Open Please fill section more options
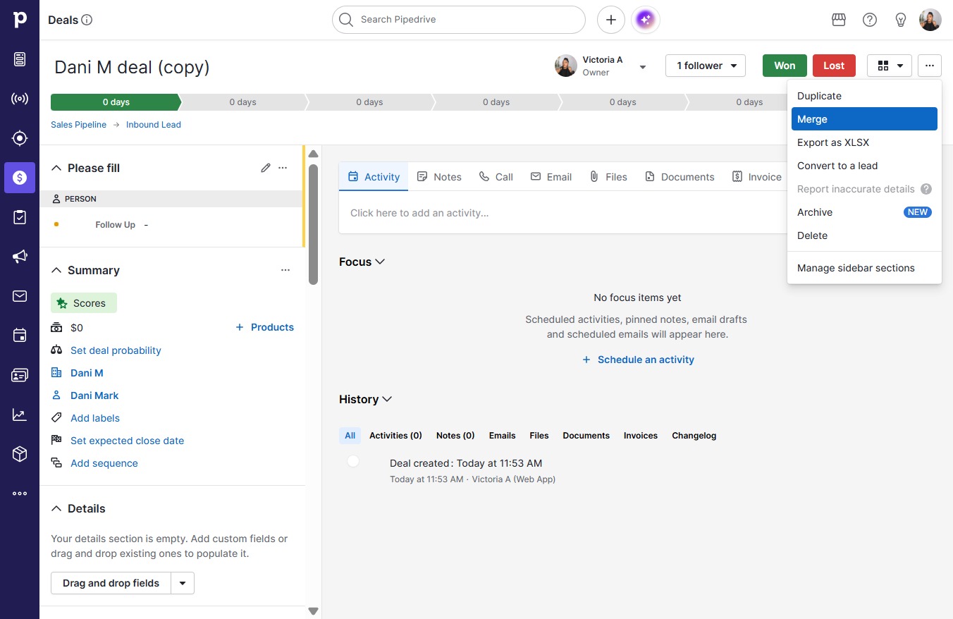This screenshot has height=619, width=953. pos(283,168)
